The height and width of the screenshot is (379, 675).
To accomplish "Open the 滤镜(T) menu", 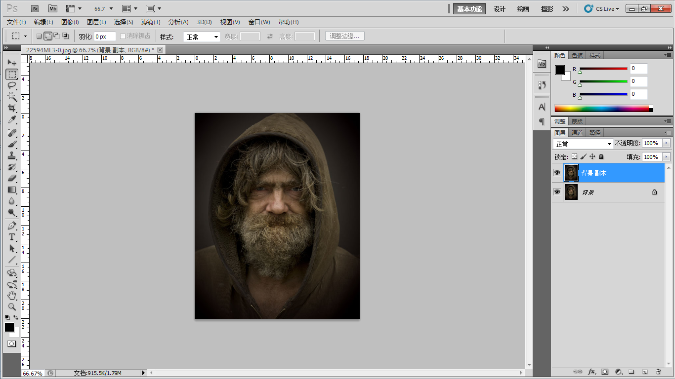I will coord(151,22).
